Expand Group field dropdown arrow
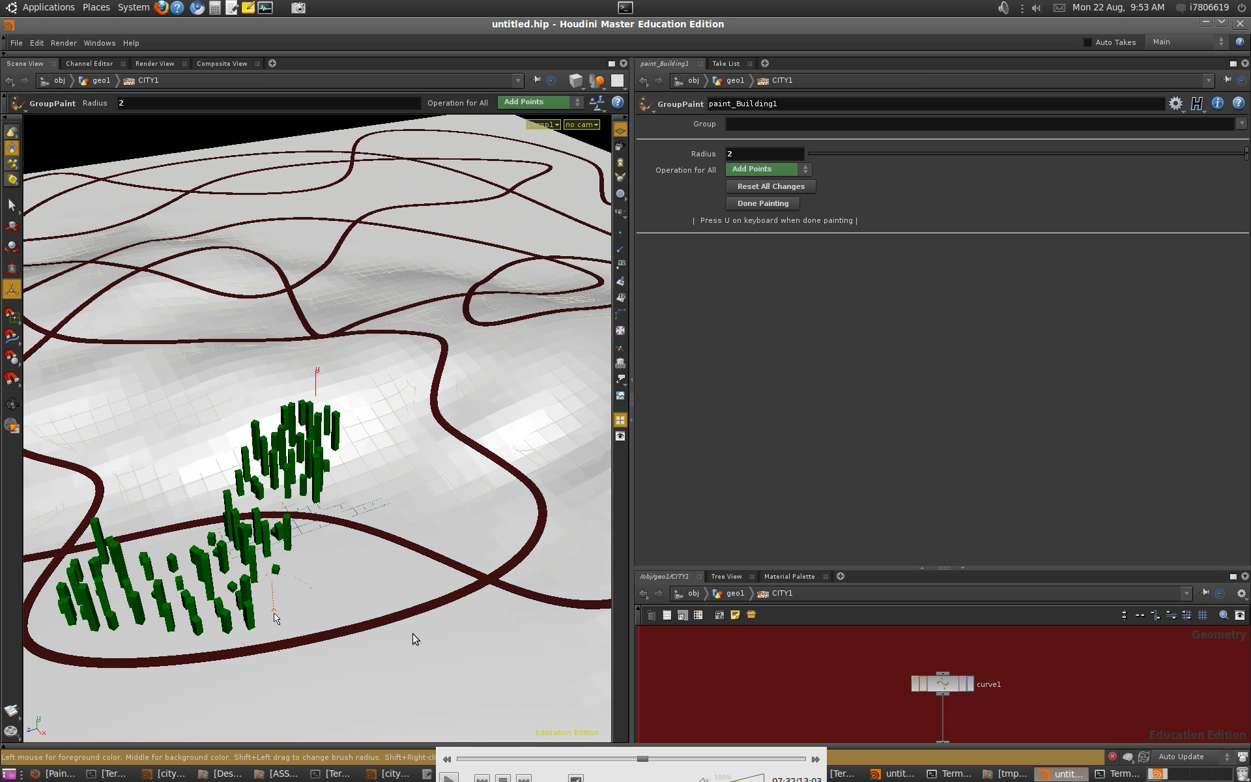Viewport: 1251px width, 782px height. pos(1241,124)
